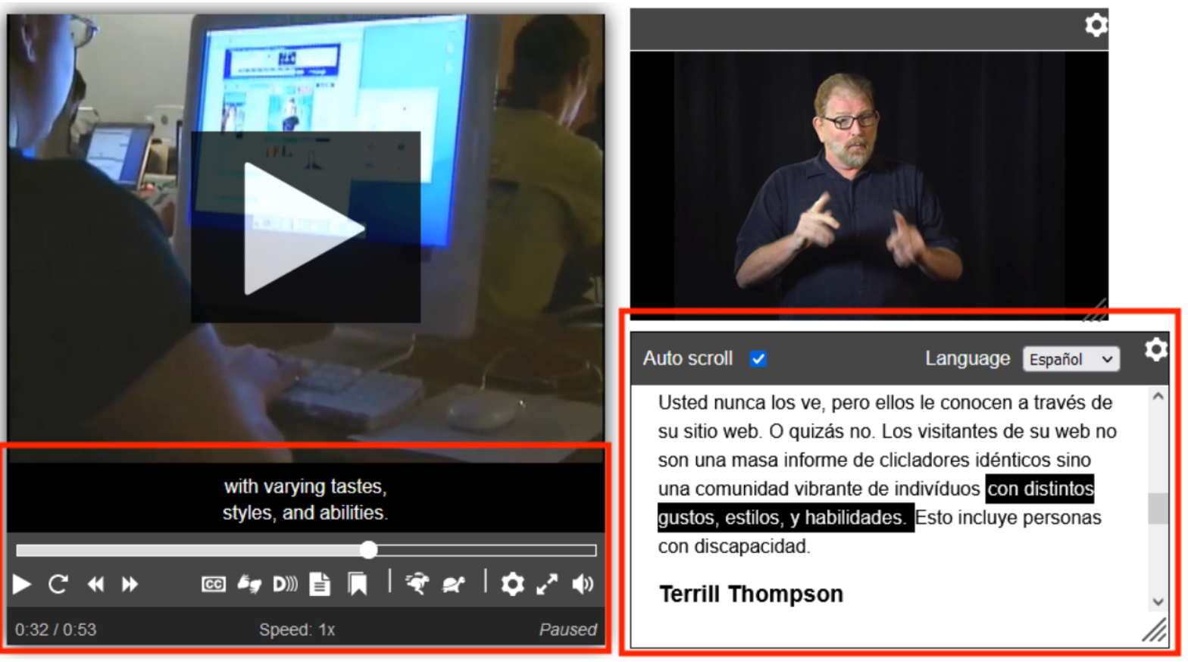1188x662 pixels.
Task: Enter fullscreen with the expand arrows icon
Action: point(547,585)
